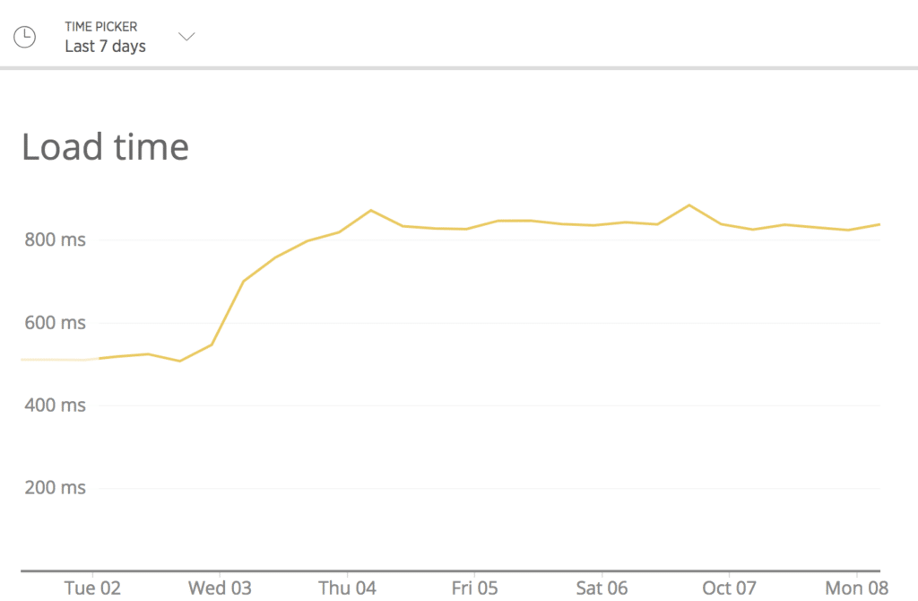The width and height of the screenshot is (918, 601).
Task: Click the 800 ms gridline label
Action: click(x=56, y=240)
